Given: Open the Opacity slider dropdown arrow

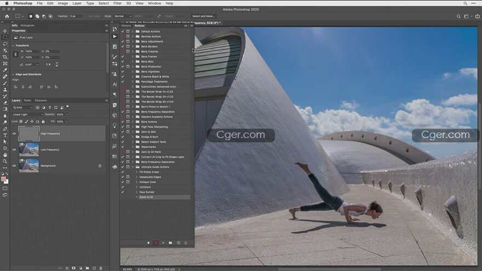Looking at the screenshot, I should pos(67,114).
